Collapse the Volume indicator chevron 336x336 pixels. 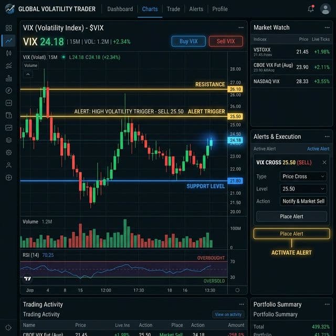[x=28, y=75]
